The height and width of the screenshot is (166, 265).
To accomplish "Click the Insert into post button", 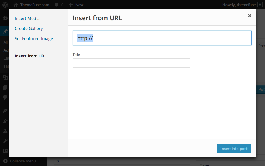I will pos(234,149).
